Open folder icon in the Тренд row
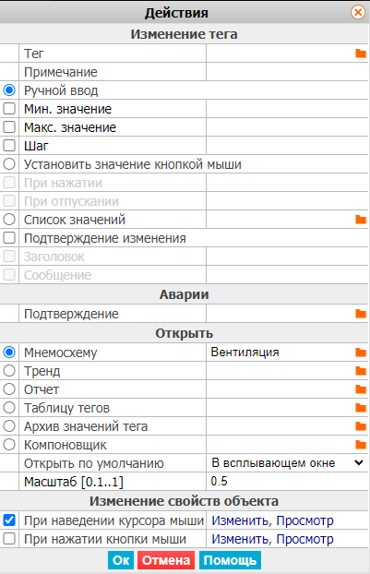370x574 pixels. point(361,371)
